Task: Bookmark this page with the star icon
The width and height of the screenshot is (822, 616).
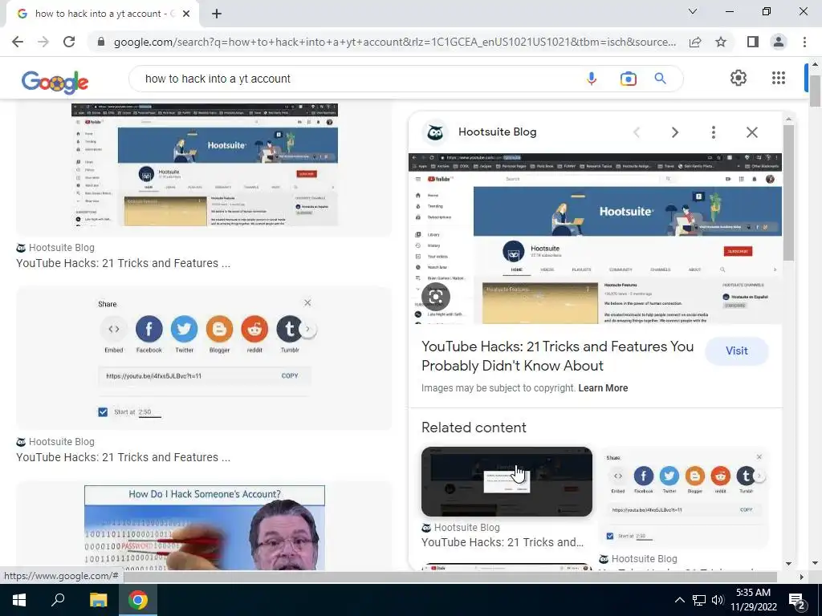Action: click(x=721, y=42)
